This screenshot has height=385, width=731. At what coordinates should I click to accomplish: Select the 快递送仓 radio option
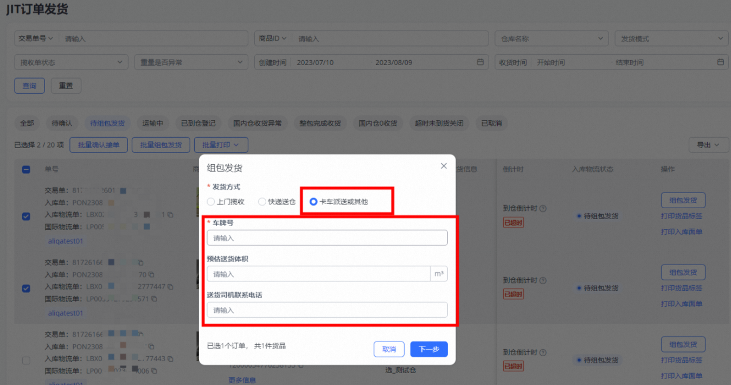point(262,202)
